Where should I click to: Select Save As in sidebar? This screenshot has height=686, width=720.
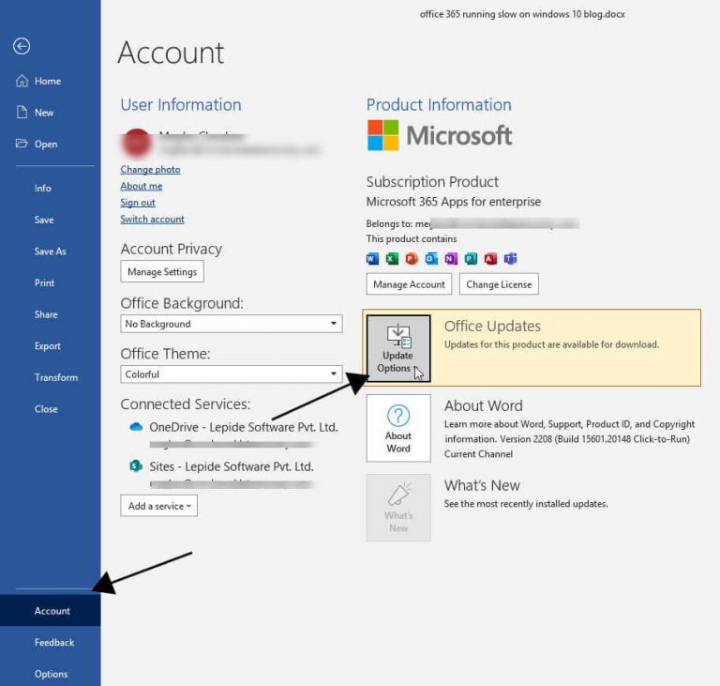pyautogui.click(x=51, y=252)
